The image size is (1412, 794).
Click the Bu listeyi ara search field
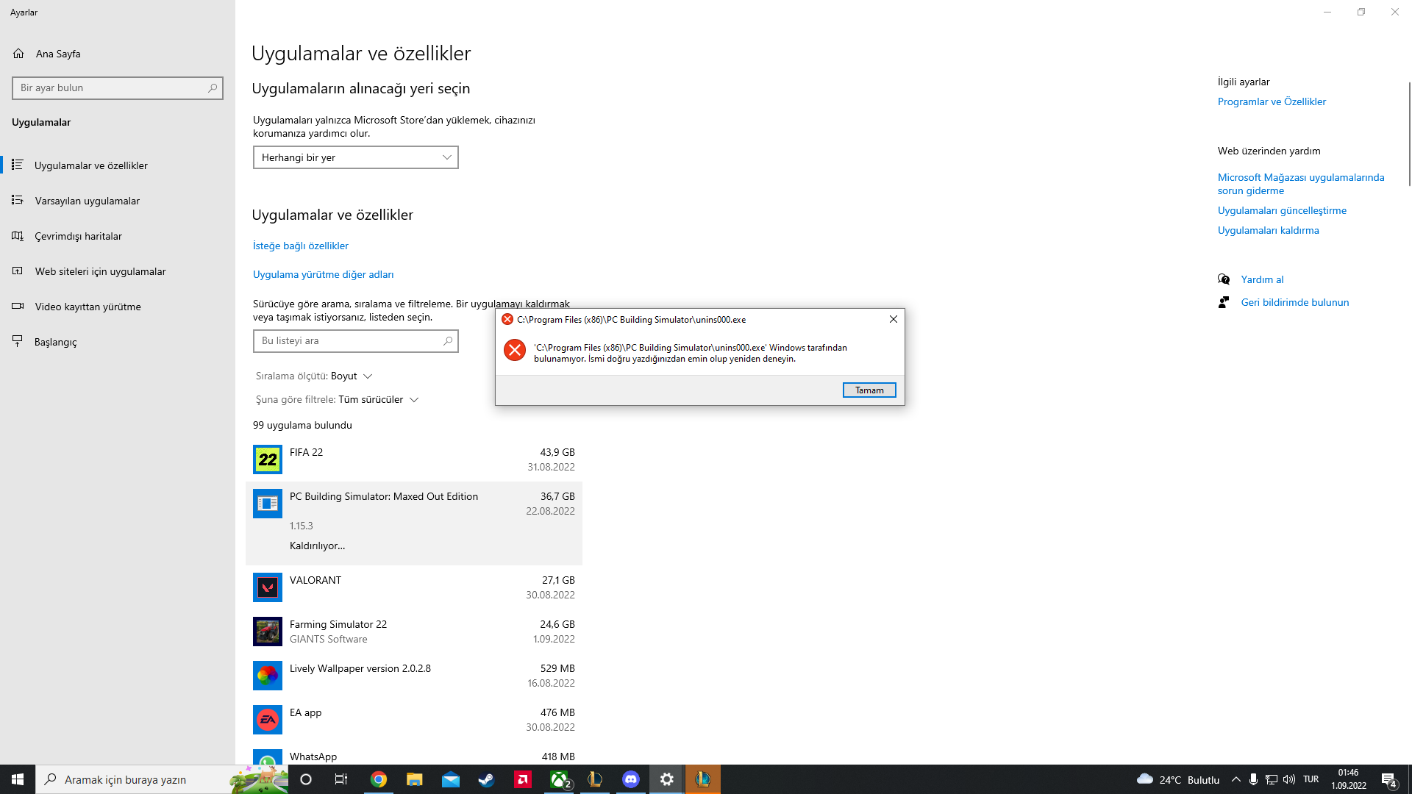pyautogui.click(x=349, y=340)
